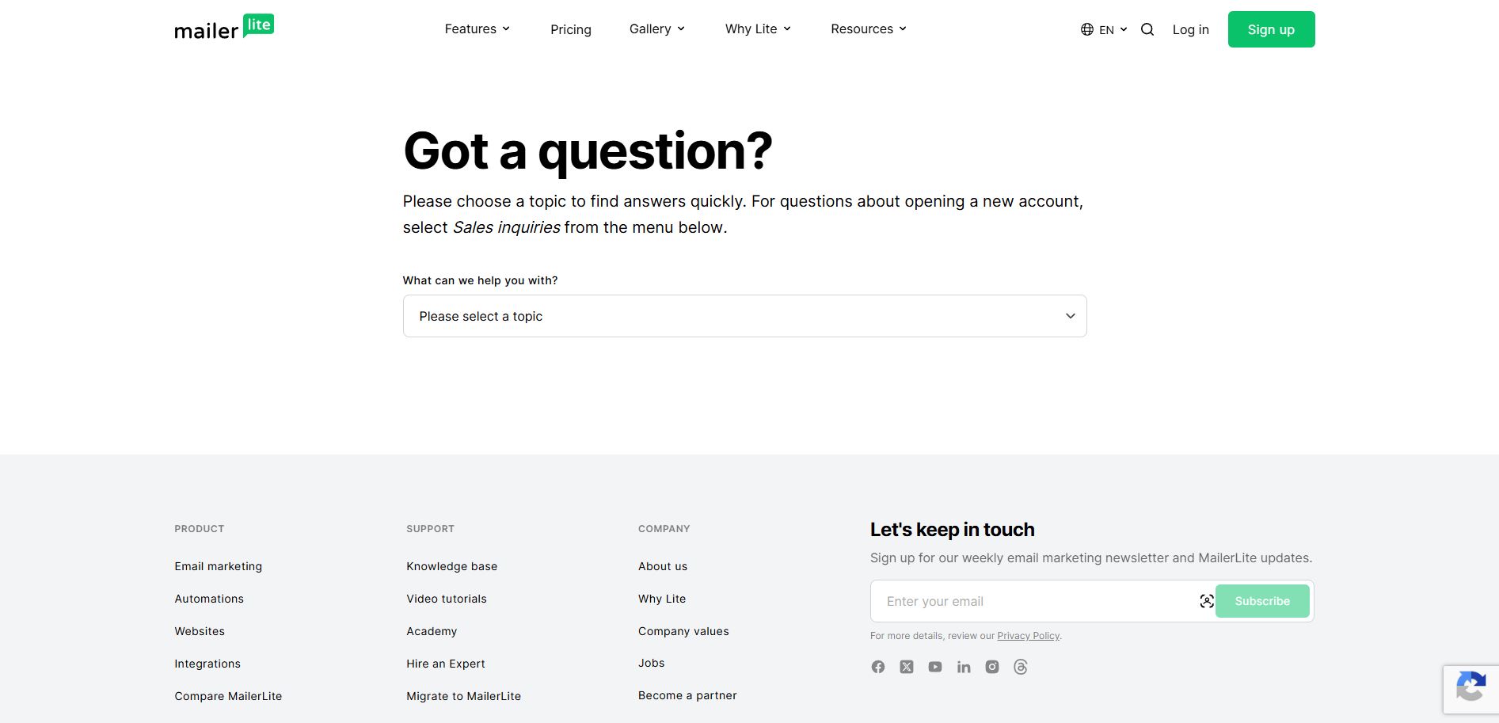Image resolution: width=1499 pixels, height=723 pixels.
Task: Open the search magnifier icon
Action: [1147, 29]
